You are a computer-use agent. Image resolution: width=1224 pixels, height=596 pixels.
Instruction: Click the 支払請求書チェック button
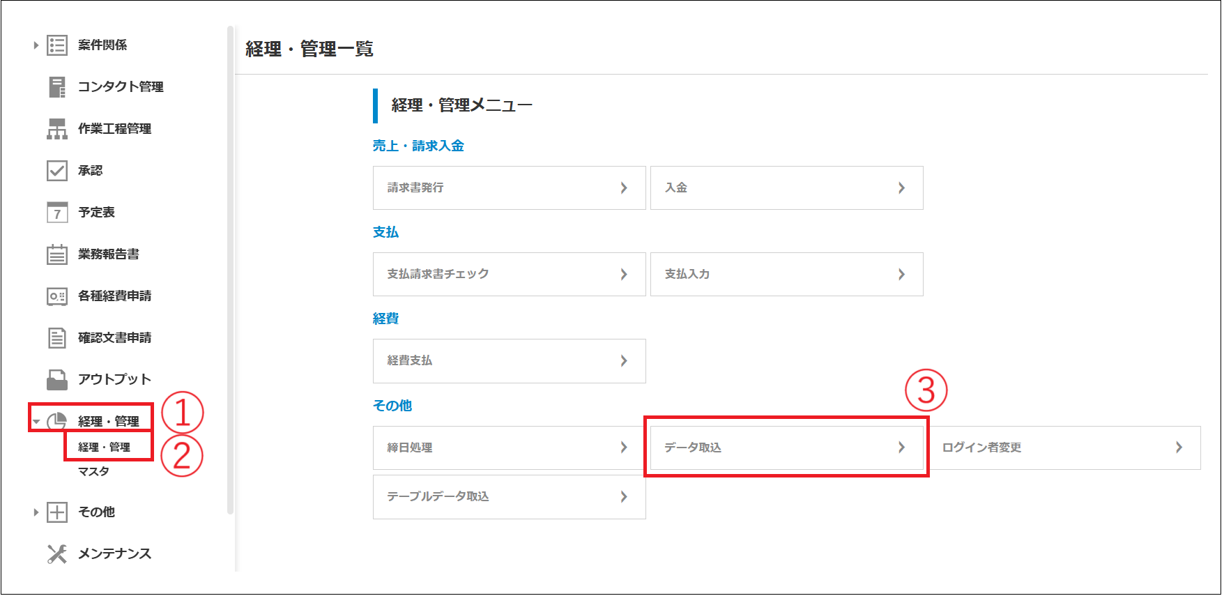[509, 274]
